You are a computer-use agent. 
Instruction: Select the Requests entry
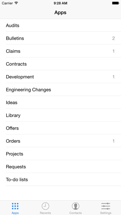point(60,167)
